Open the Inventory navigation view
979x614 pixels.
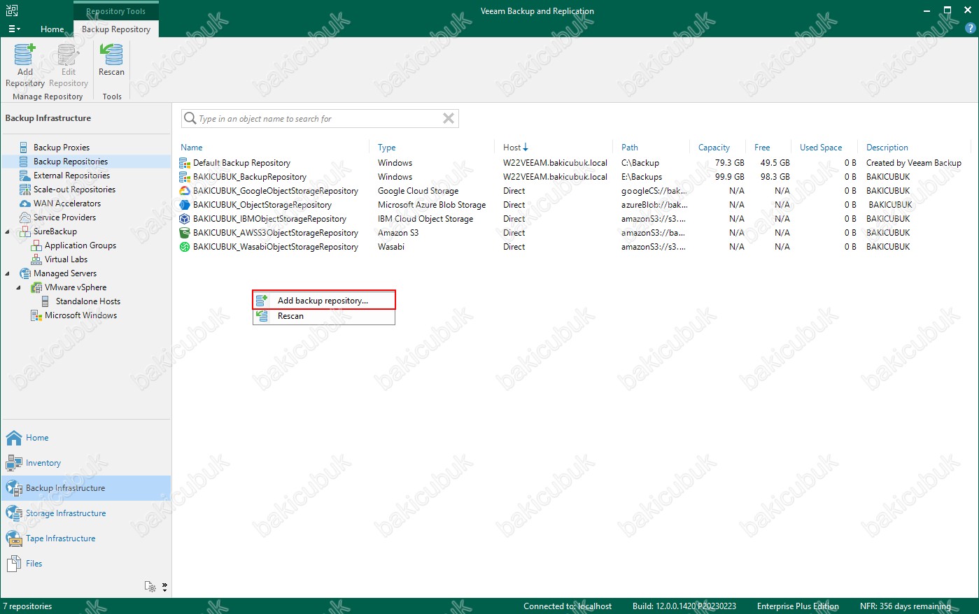[85, 463]
